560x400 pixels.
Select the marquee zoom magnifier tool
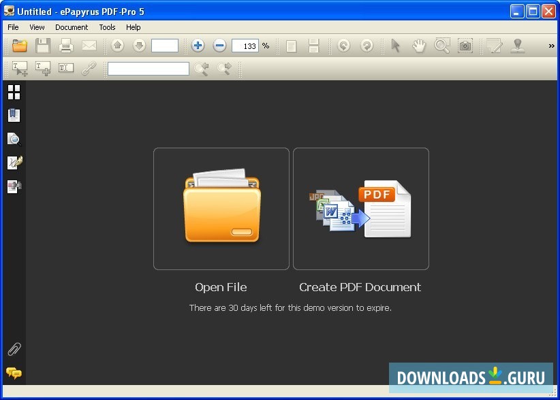point(441,46)
